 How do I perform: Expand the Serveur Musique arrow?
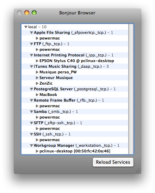[x=37, y=78]
